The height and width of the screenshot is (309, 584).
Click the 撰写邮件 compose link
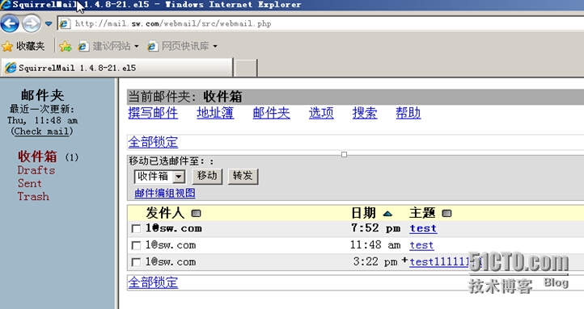[x=153, y=112]
